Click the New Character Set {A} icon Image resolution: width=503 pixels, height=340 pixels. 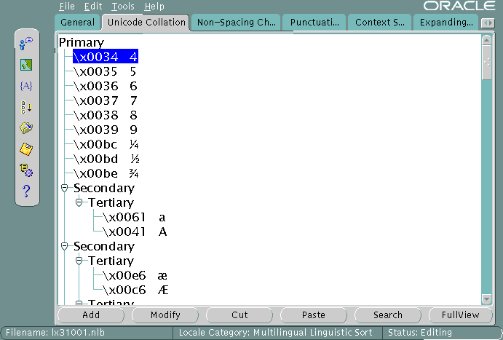26,86
